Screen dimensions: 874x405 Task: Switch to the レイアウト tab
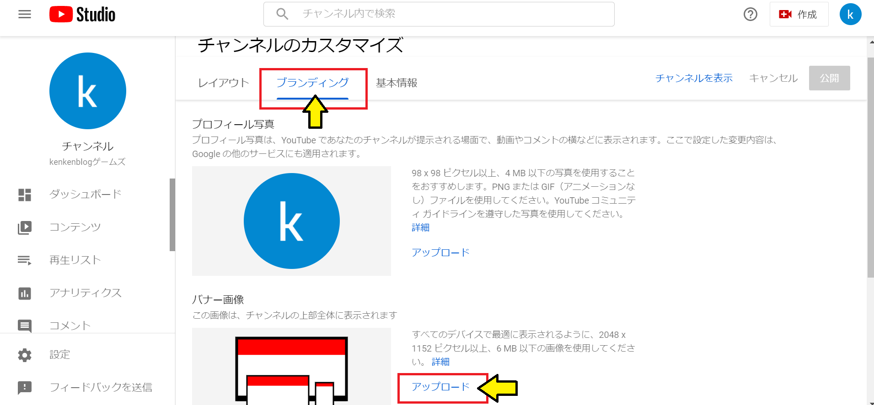pos(224,83)
